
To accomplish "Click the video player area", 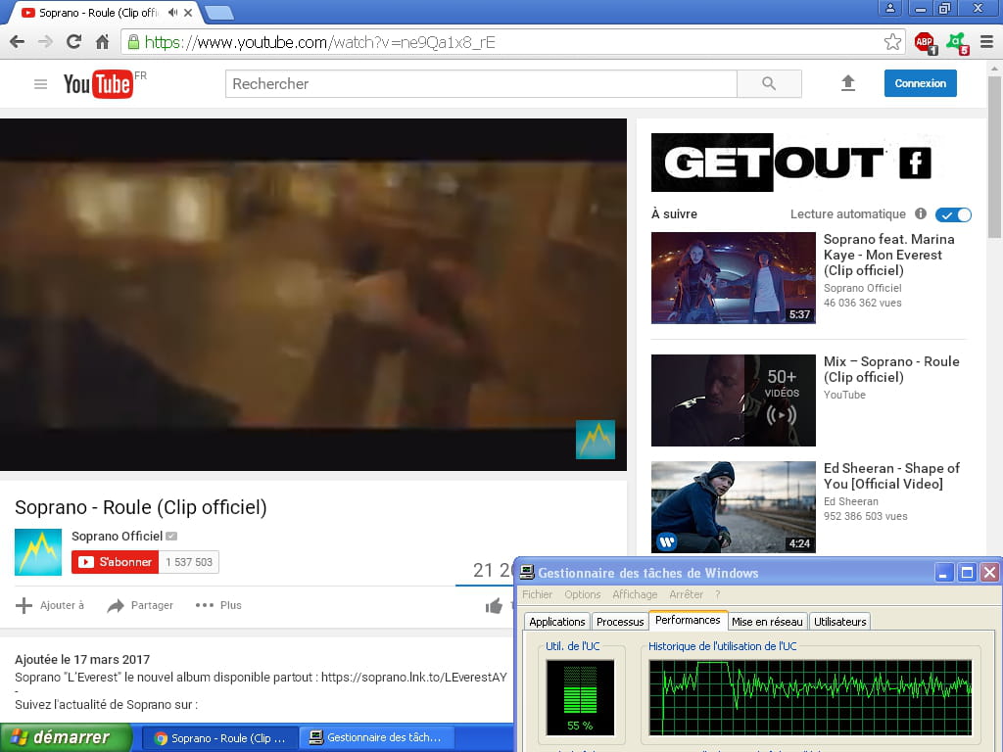I will [313, 295].
